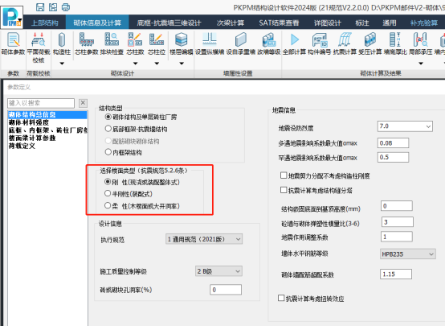
Task: Check 地震剪力分配不考虑构造柱刚度 option
Action: 284,175
